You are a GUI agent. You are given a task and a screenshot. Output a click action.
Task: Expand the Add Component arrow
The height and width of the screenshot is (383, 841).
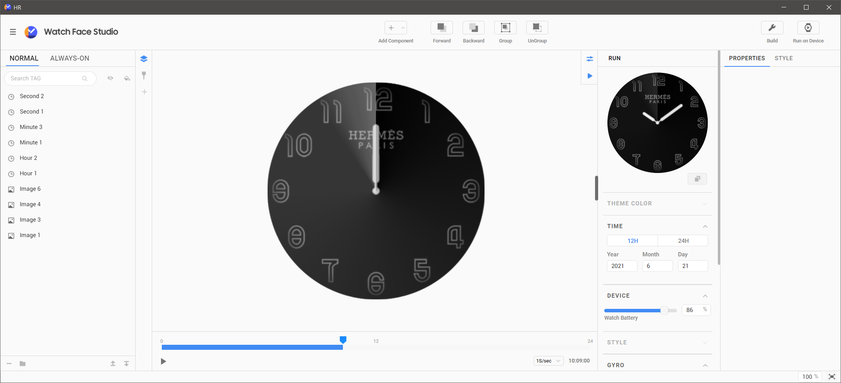coord(403,28)
